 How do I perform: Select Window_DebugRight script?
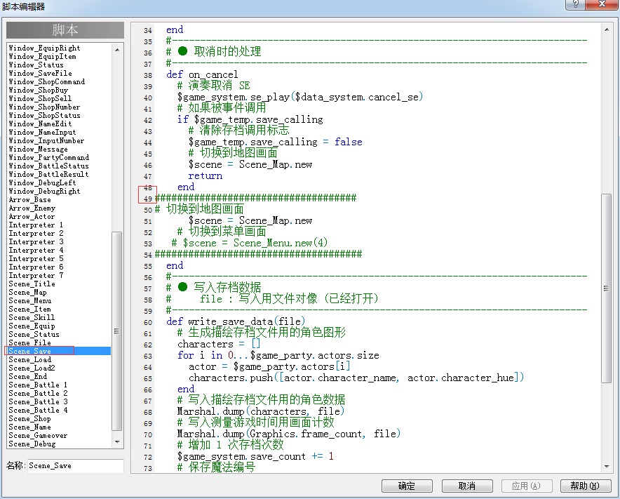tap(44, 191)
